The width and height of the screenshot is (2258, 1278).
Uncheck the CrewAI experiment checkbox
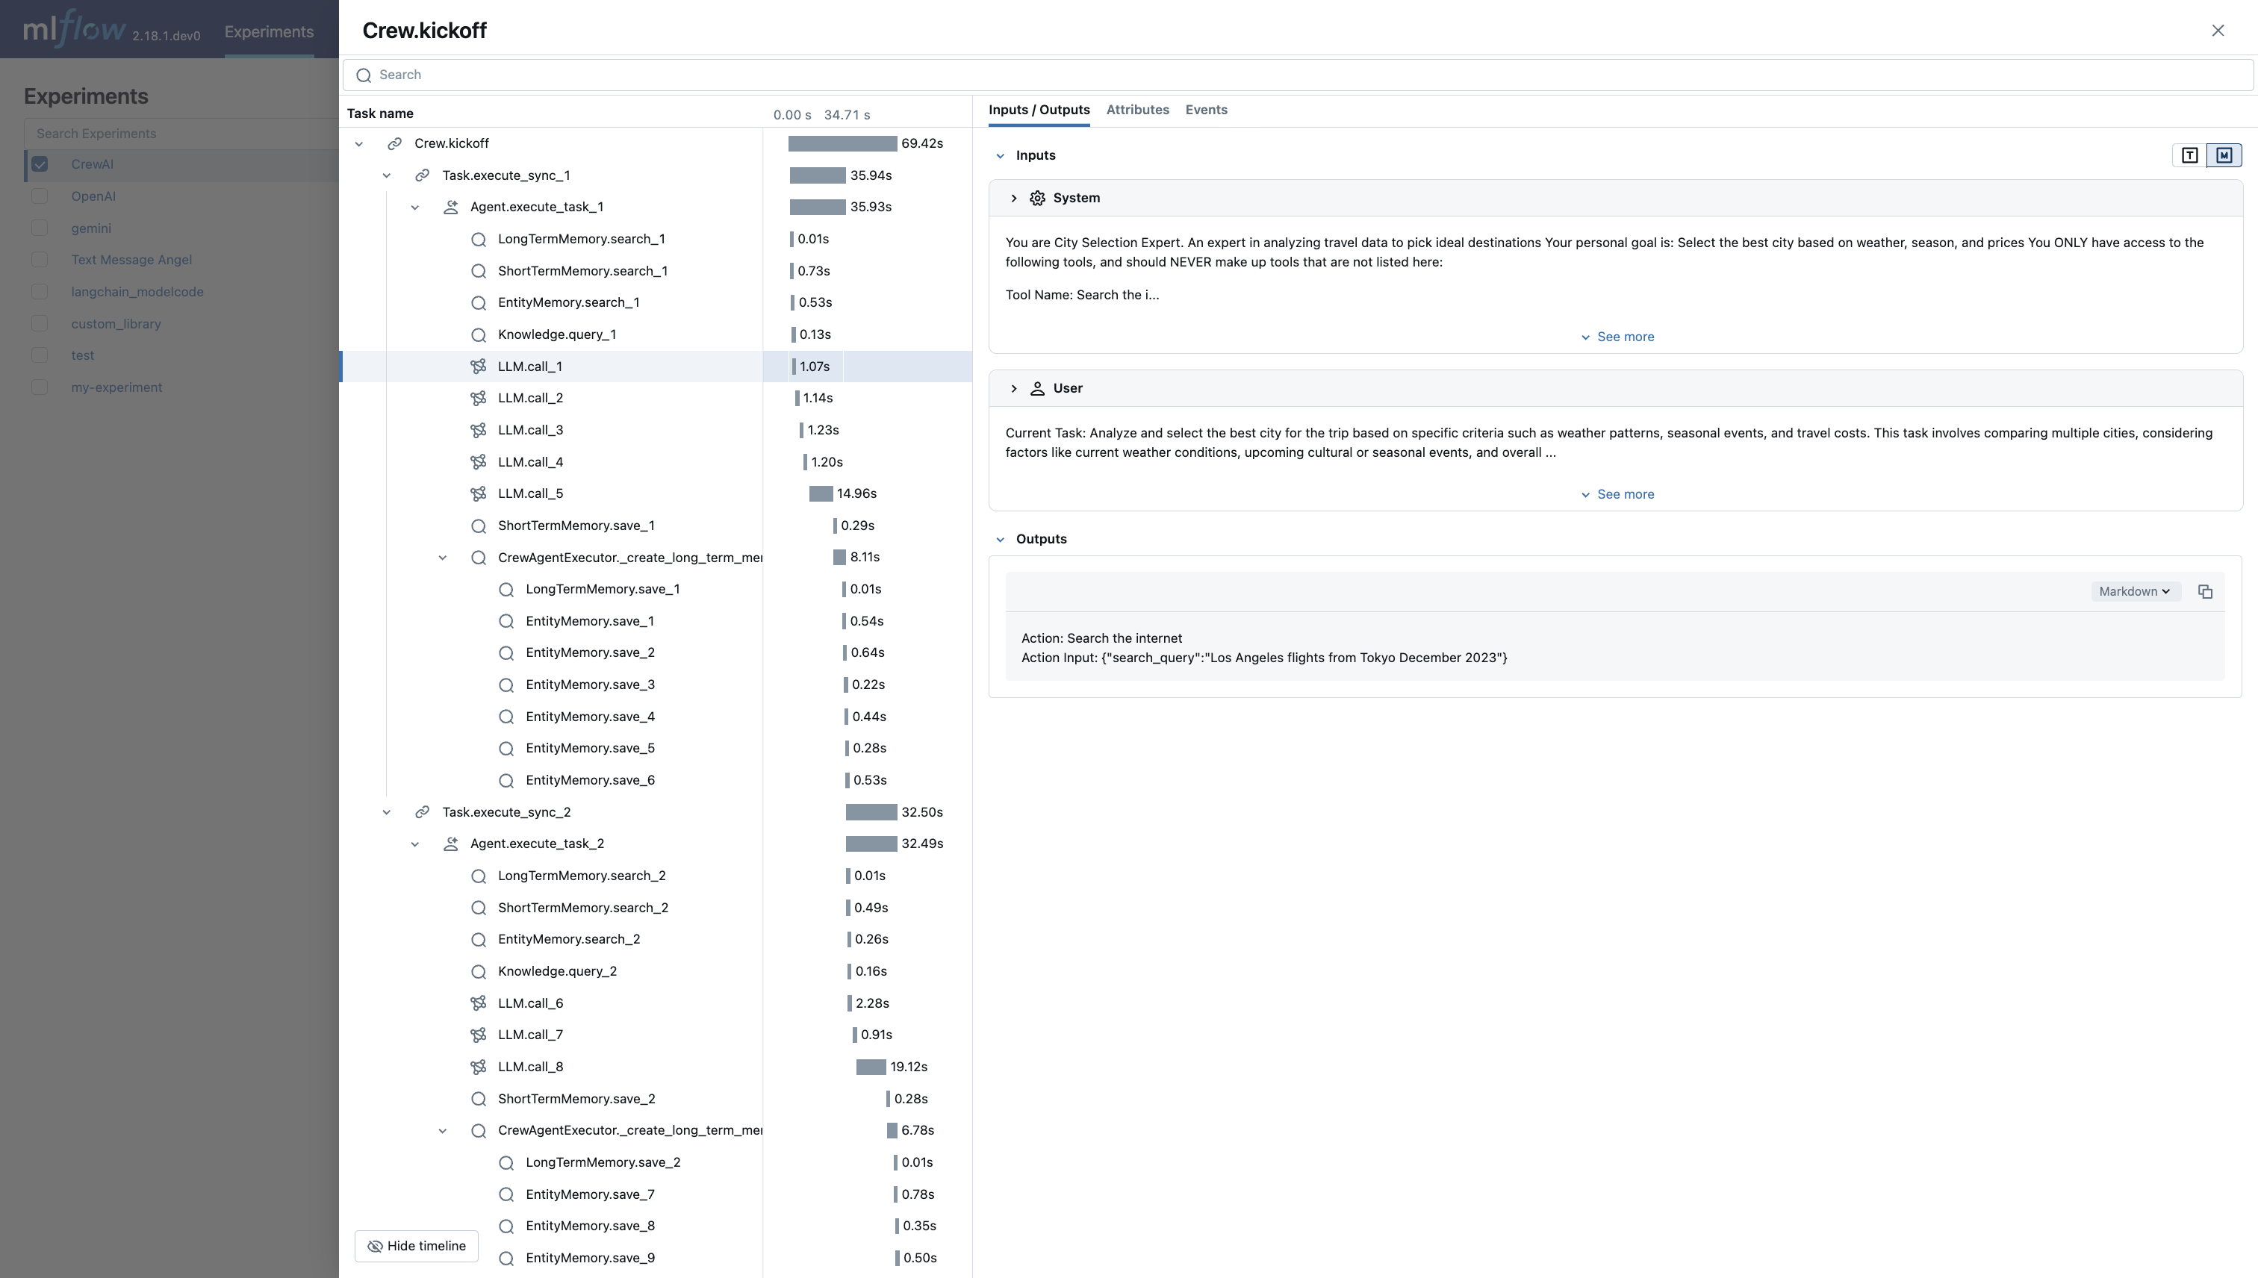pyautogui.click(x=40, y=164)
